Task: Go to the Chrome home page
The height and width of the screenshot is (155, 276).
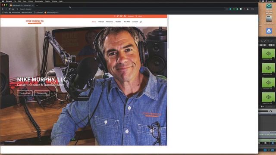Action: click(x=13, y=9)
